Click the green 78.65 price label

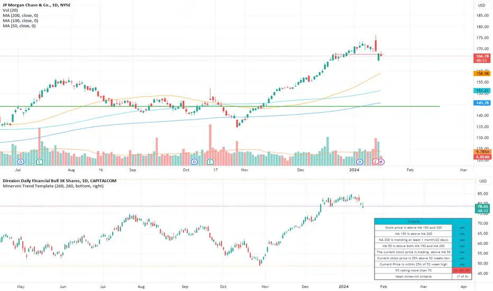point(482,206)
